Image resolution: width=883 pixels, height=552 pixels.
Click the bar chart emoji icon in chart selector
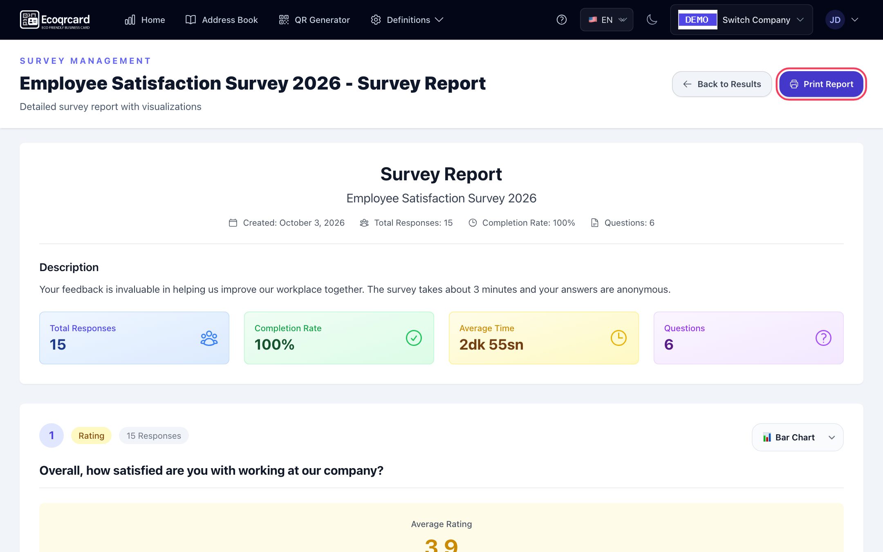[767, 438]
